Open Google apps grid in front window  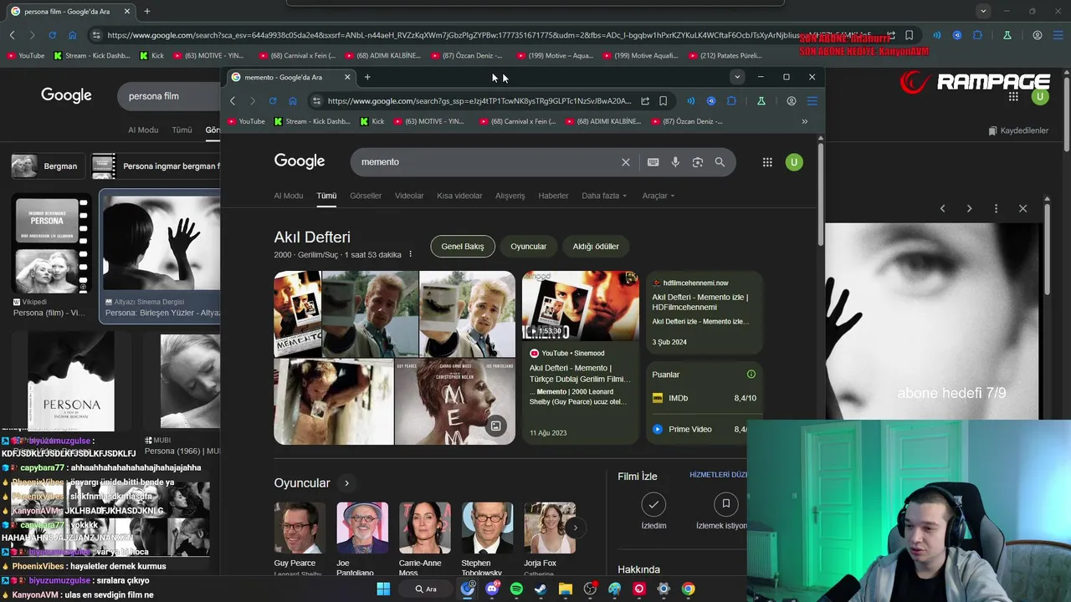point(767,162)
